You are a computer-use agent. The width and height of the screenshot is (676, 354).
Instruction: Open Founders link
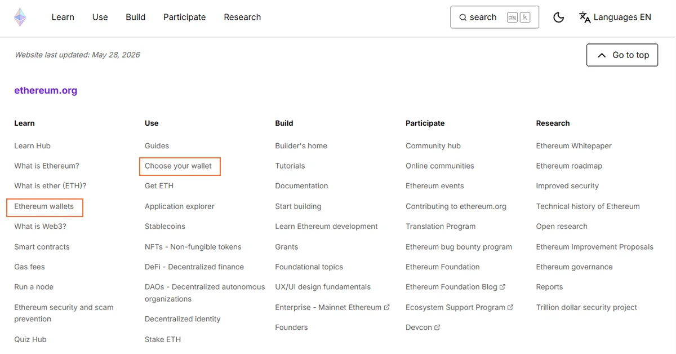[291, 327]
